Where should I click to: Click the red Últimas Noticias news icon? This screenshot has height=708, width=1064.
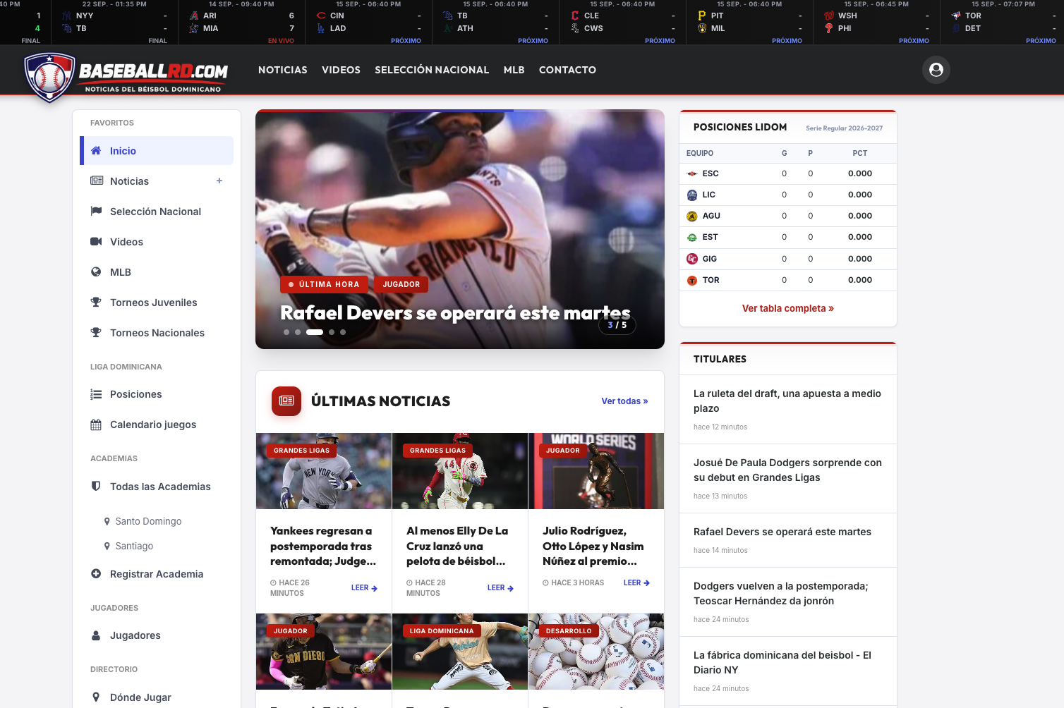pos(286,401)
